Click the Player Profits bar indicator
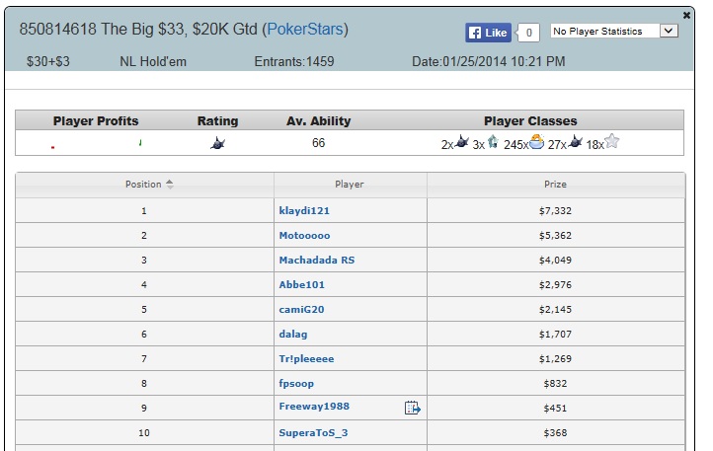713x451 pixels. pos(96,144)
